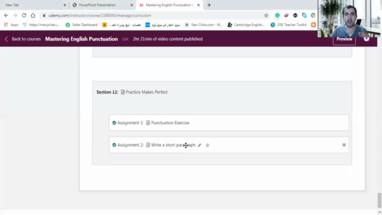The image size is (382, 215).
Task: Open the Star-Clicks.com bookmark
Action: [x=204, y=24]
